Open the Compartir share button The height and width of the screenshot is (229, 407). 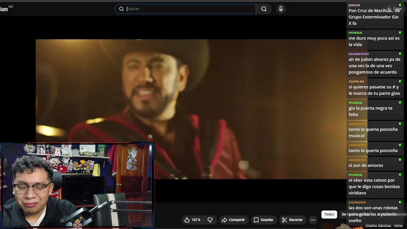click(233, 220)
